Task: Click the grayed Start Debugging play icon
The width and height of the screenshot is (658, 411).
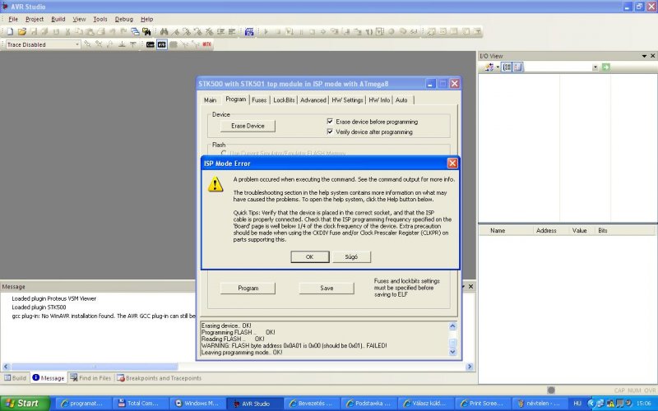Action: pos(266,31)
